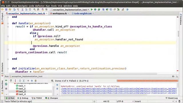
Task: Click the first stack trace file link
Action: click(x=119, y=89)
